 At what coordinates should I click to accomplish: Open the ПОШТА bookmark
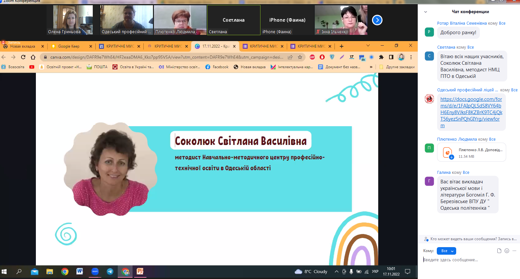[97, 67]
